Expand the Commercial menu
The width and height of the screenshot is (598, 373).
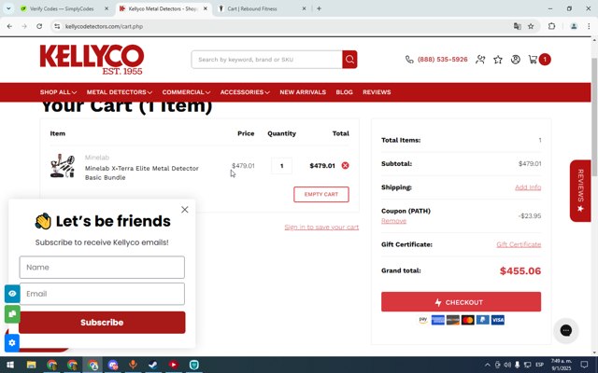(x=186, y=92)
